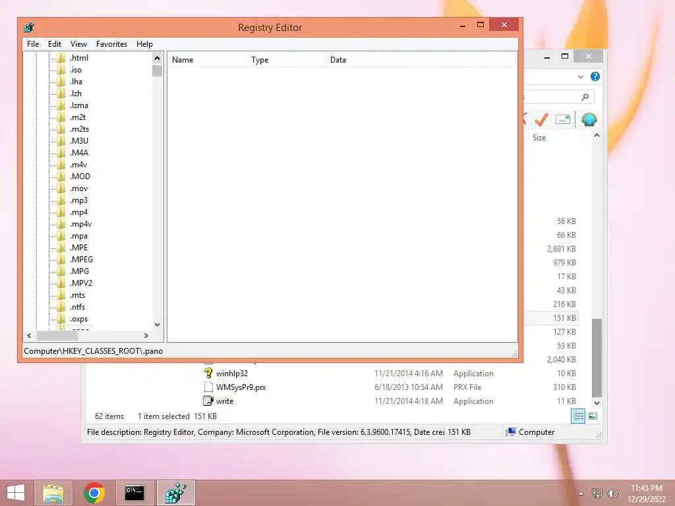Viewport: 675px width, 506px height.
Task: Open the View menu in Registry Editor
Action: point(79,44)
